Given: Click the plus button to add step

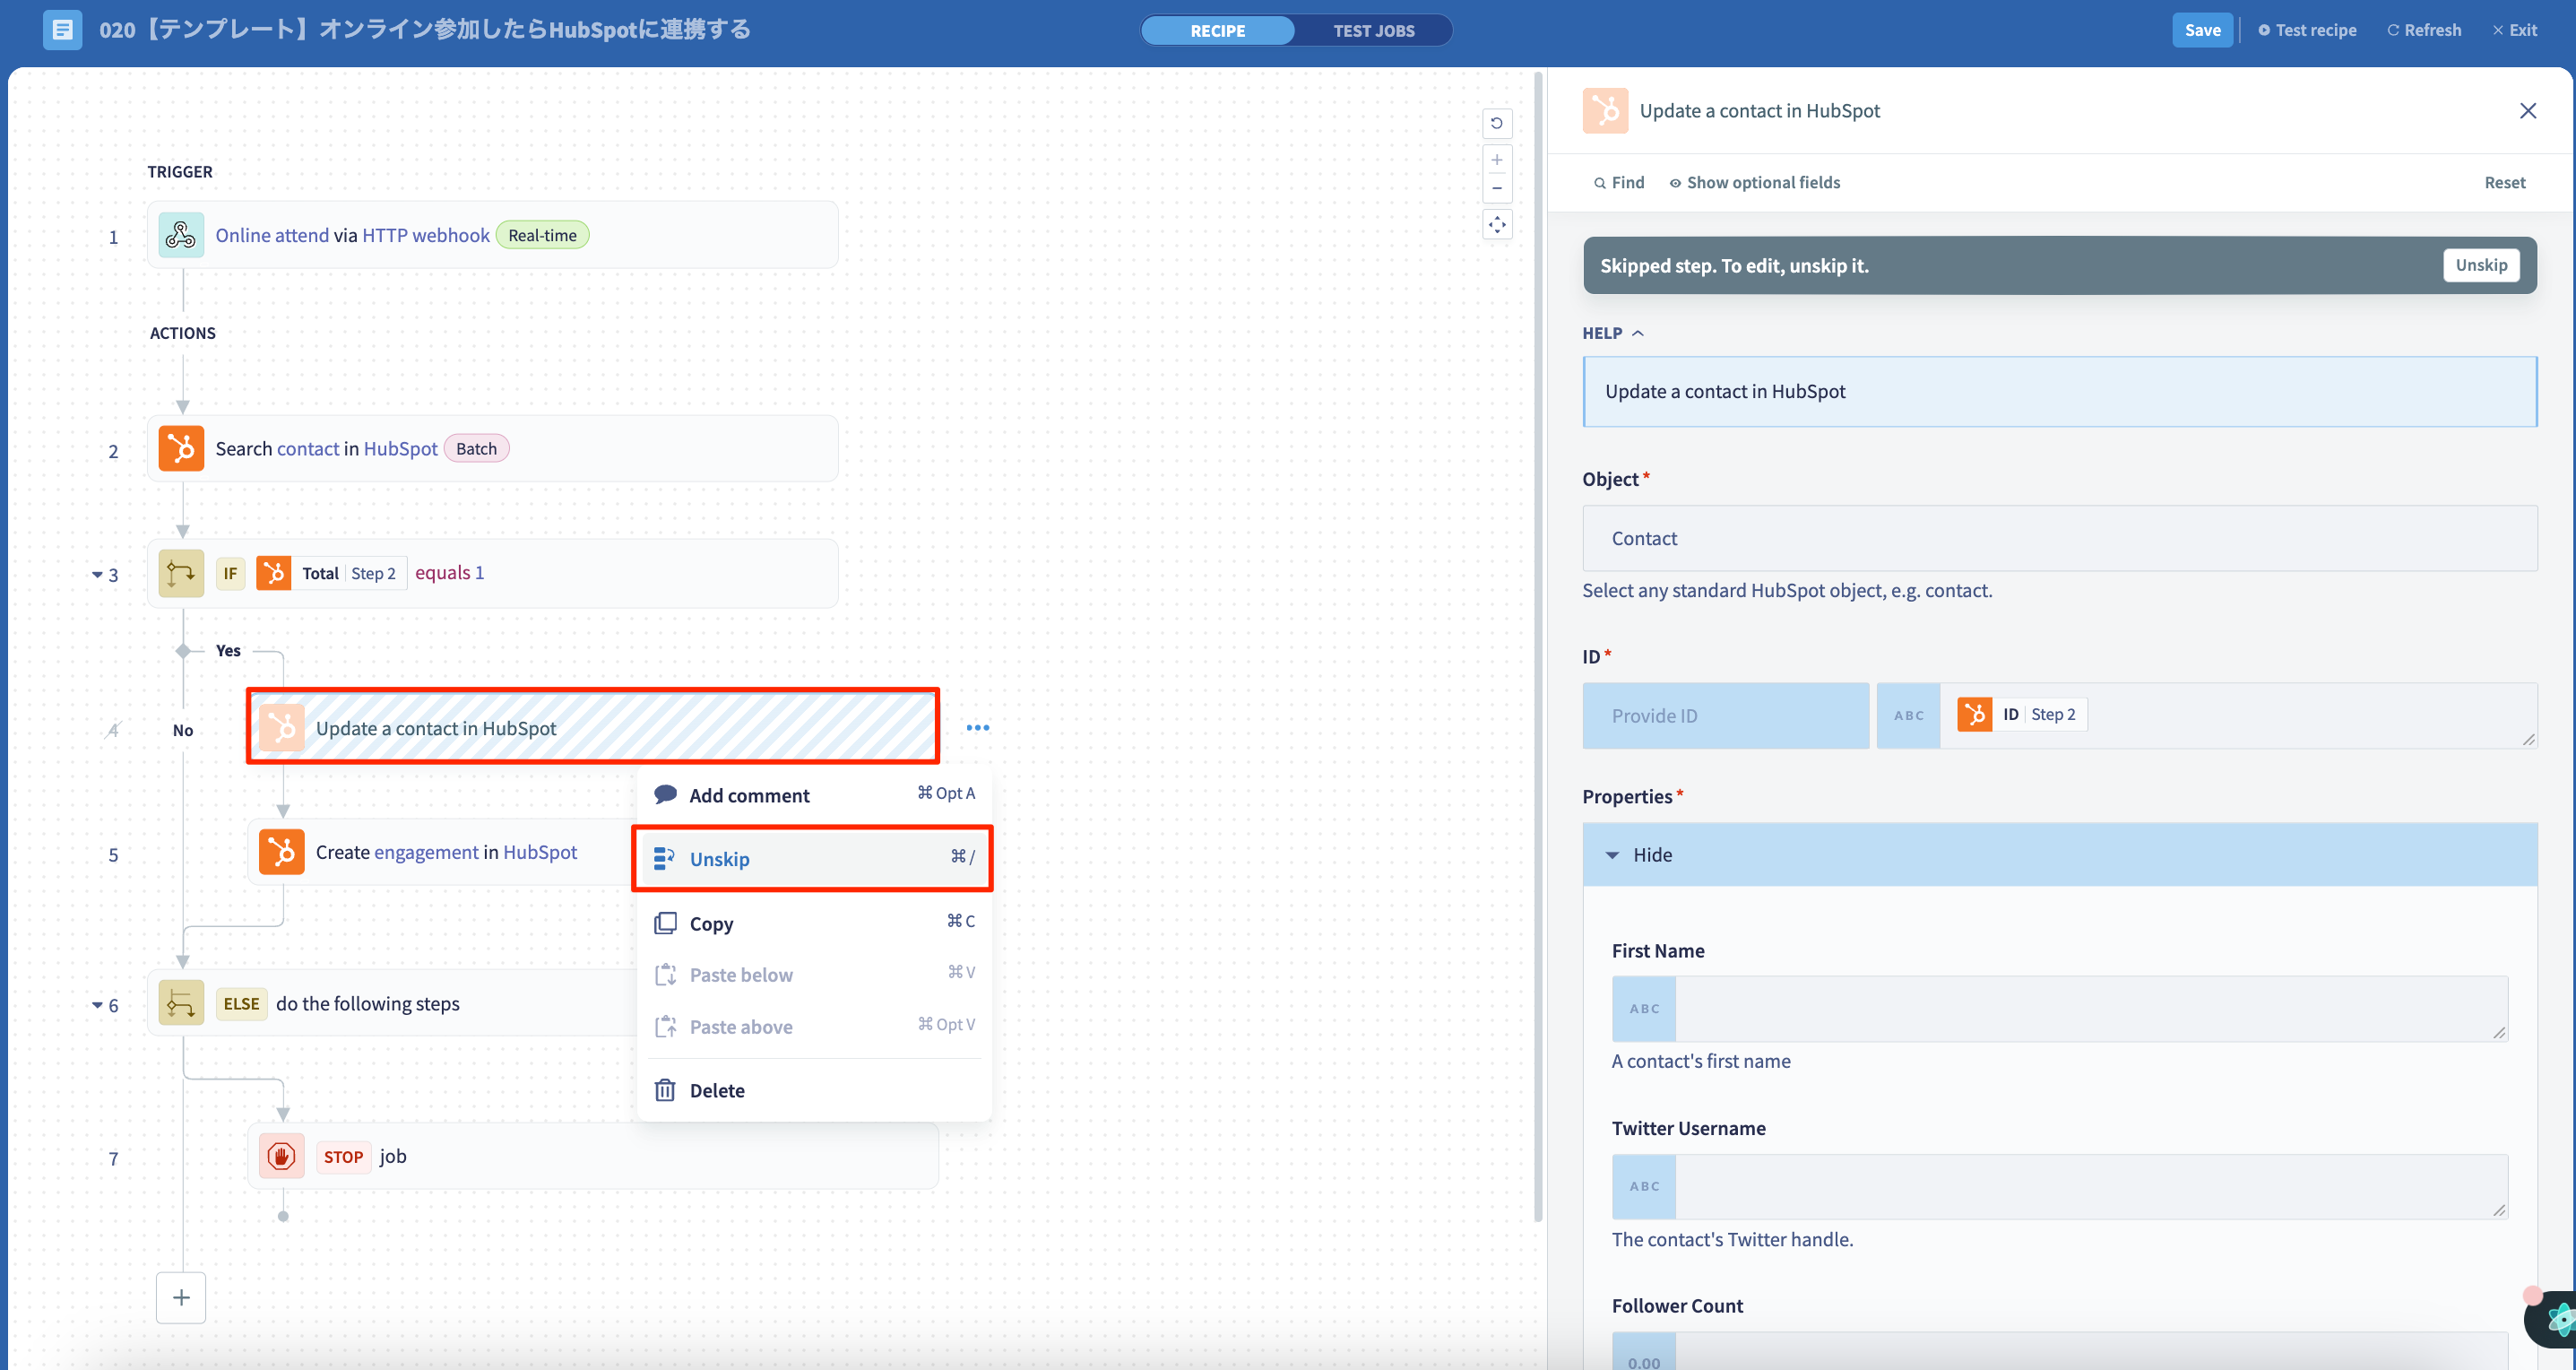Looking at the screenshot, I should (x=181, y=1297).
